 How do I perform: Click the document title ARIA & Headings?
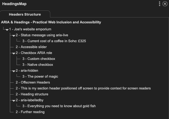click(x=51, y=22)
